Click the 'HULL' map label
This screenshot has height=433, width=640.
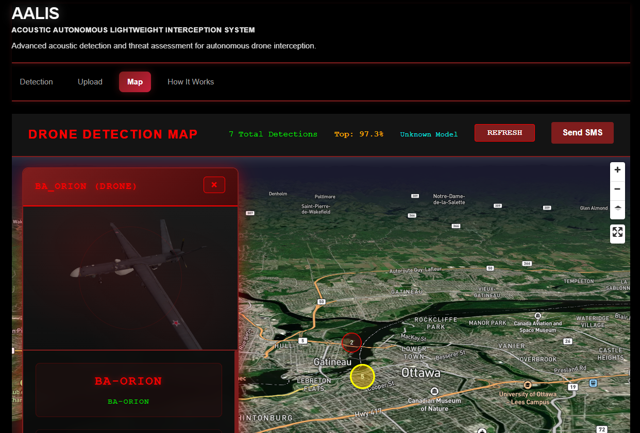284,346
